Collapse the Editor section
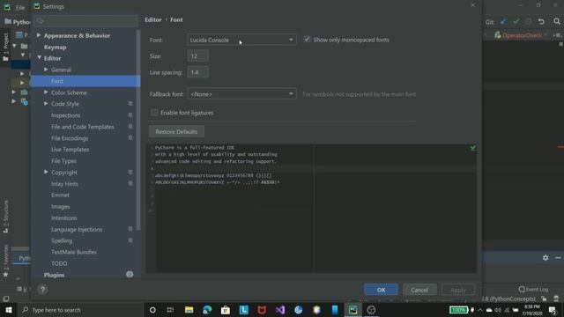The image size is (564, 317). 39,58
